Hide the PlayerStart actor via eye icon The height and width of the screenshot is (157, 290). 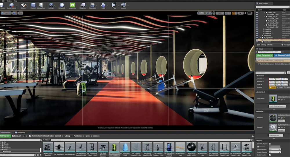(257, 35)
